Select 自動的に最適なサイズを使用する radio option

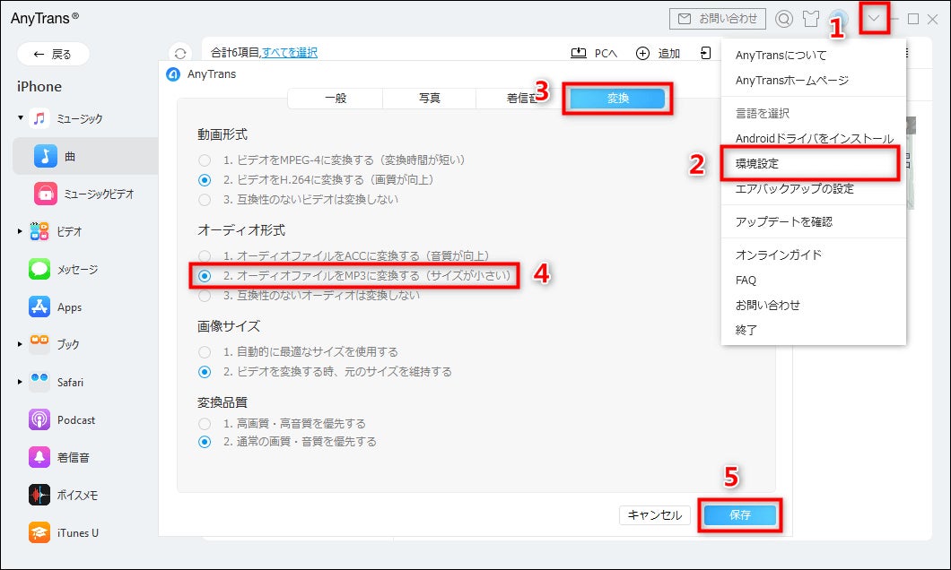tap(205, 352)
